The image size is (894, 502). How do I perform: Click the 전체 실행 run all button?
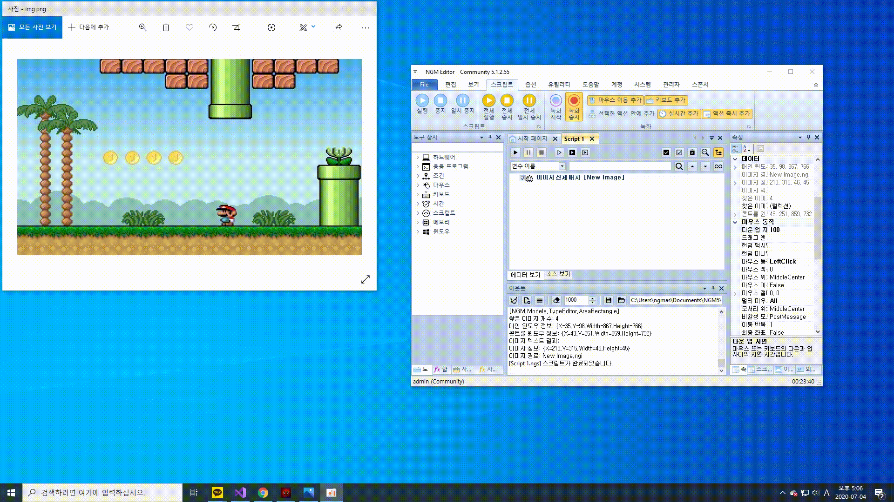click(x=488, y=107)
